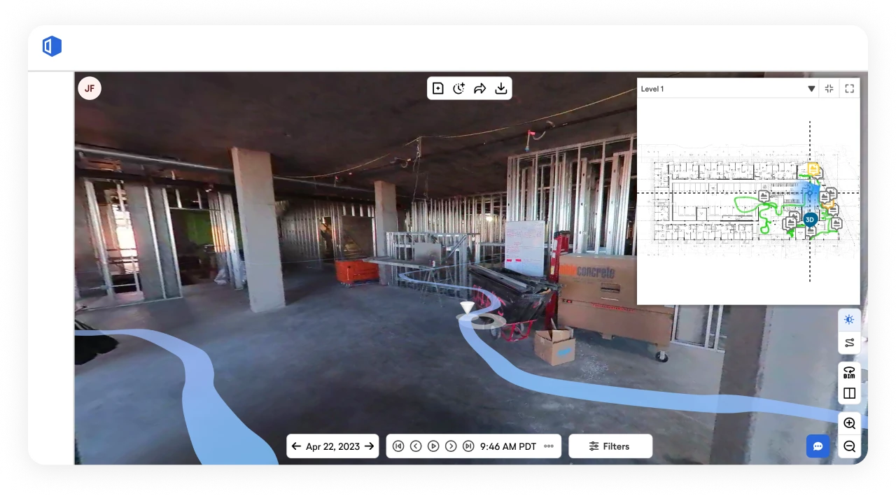Image resolution: width=896 pixels, height=496 pixels.
Task: Toggle the BIM model overlay
Action: (849, 373)
